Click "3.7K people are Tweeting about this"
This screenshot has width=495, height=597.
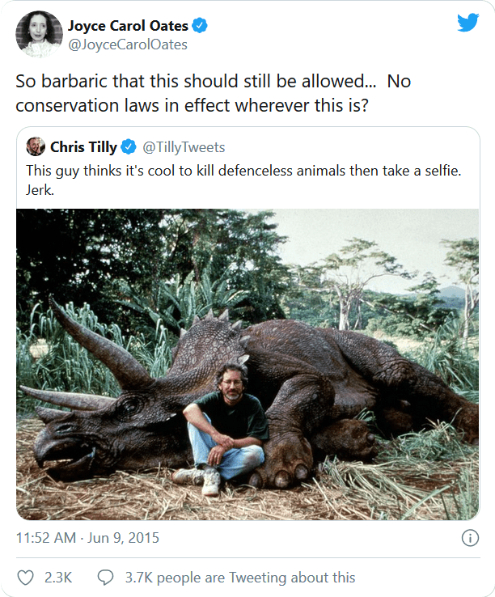click(x=239, y=577)
